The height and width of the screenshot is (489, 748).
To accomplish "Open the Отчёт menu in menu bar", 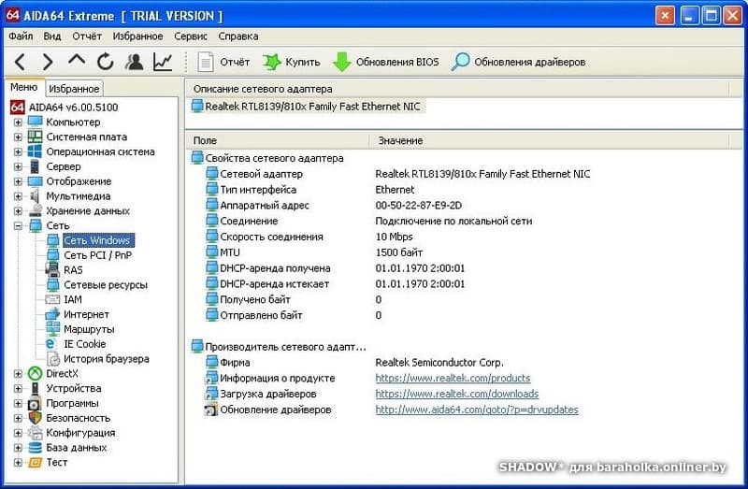I will click(87, 36).
